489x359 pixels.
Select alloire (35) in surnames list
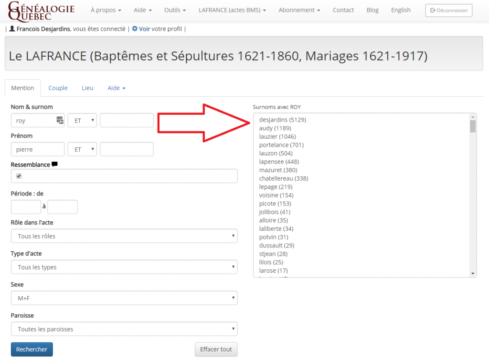pyautogui.click(x=274, y=220)
